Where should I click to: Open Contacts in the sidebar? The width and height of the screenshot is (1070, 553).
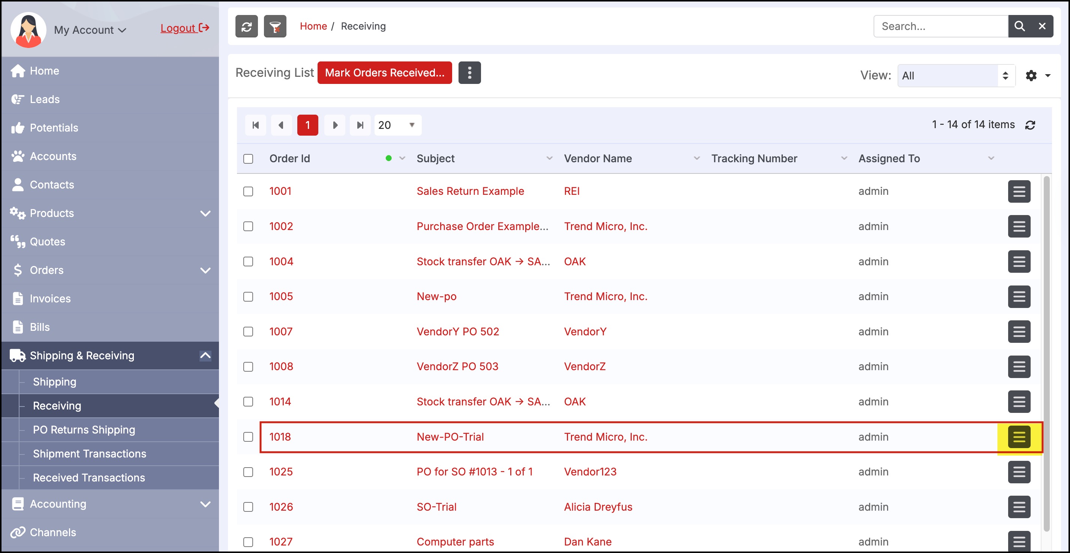tap(109, 185)
